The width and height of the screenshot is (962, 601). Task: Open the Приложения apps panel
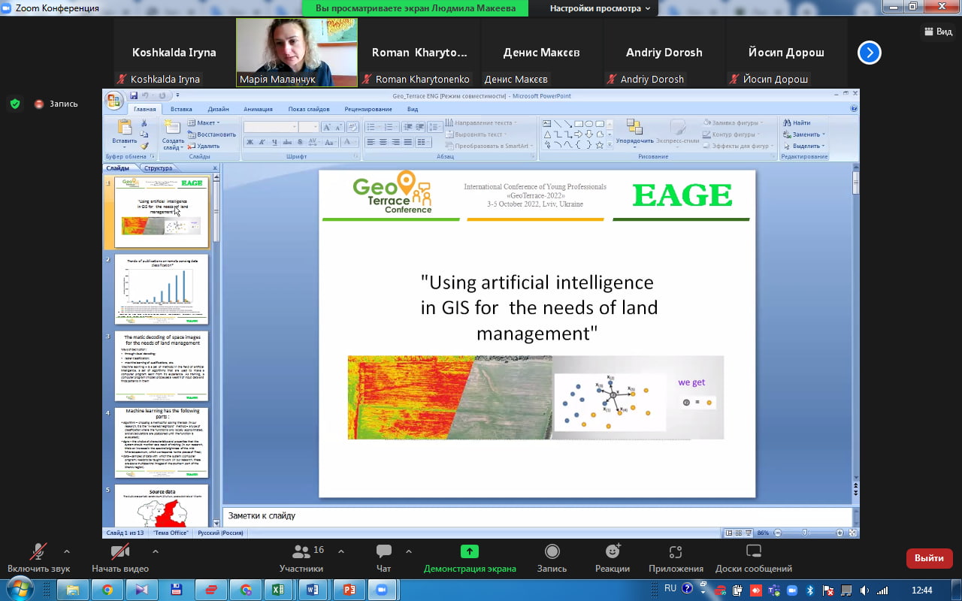676,558
